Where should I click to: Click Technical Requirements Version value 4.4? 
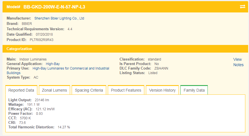[x=70, y=29]
